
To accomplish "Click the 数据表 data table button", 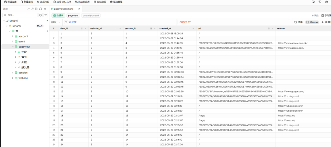I will [x=58, y=16].
